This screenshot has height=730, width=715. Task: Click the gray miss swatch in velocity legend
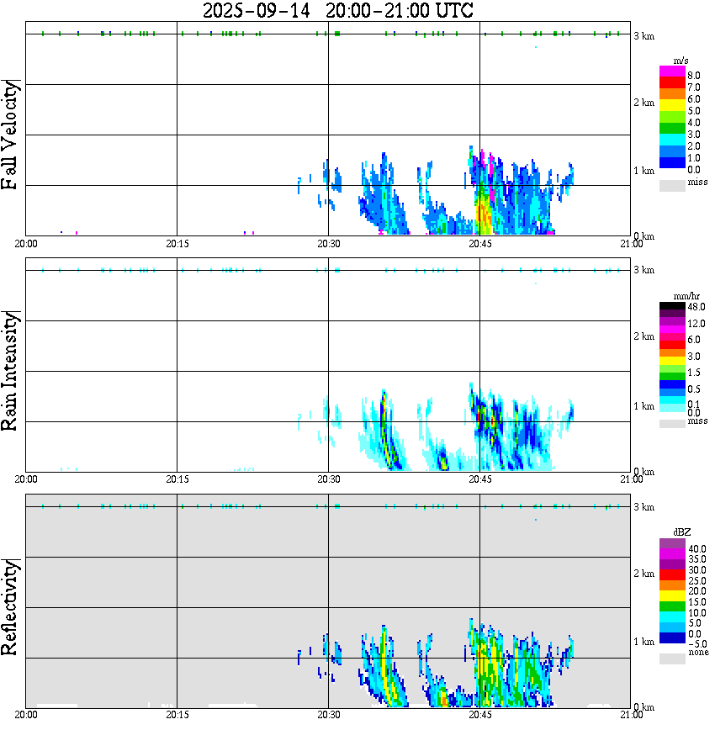[x=672, y=186]
